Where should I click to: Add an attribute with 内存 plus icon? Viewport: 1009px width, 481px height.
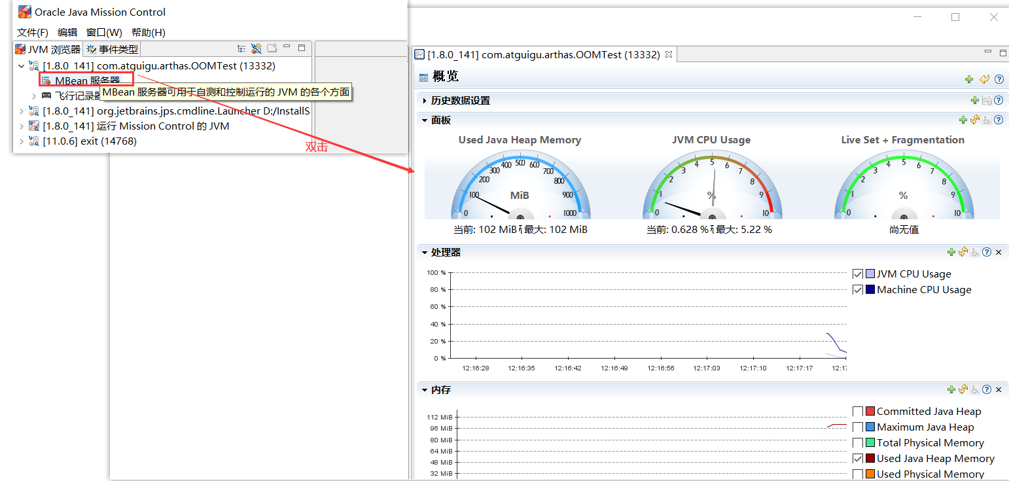point(951,389)
